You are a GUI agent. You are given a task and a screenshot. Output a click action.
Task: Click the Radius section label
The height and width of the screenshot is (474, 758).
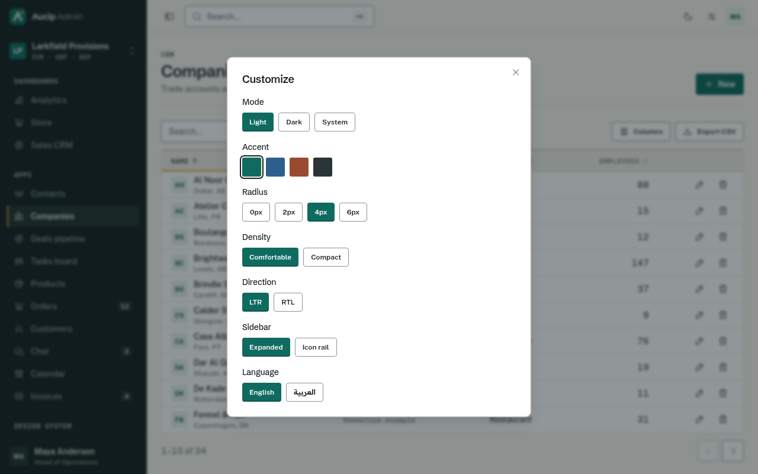[x=255, y=192]
